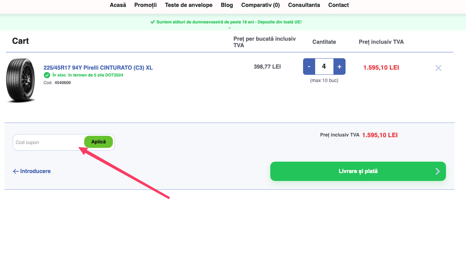Click the Pirelli tire thumbnail image

pos(21,81)
